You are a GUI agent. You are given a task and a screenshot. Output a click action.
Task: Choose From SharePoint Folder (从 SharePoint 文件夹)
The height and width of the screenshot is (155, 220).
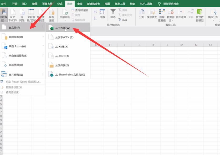pyautogui.click(x=68, y=75)
